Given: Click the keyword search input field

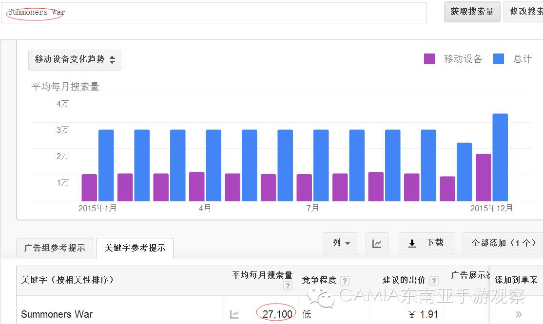Looking at the screenshot, I should click(x=213, y=13).
